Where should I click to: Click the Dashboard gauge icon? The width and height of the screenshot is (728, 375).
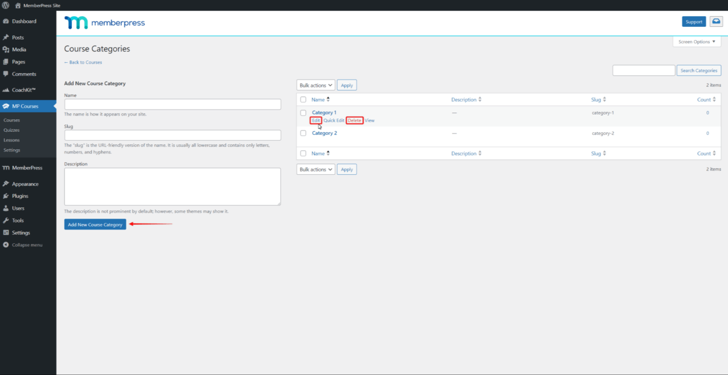click(x=6, y=21)
